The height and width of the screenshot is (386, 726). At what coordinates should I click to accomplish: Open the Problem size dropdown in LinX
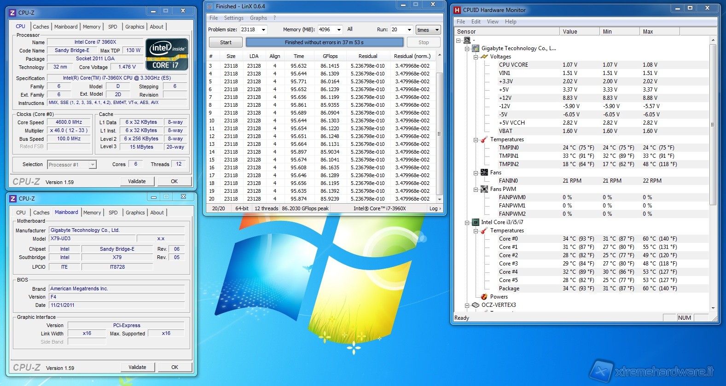coord(263,30)
